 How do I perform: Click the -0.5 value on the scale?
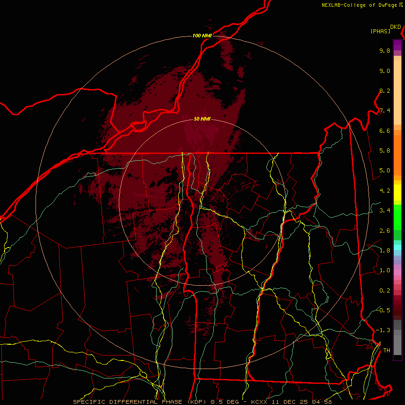tap(383, 310)
